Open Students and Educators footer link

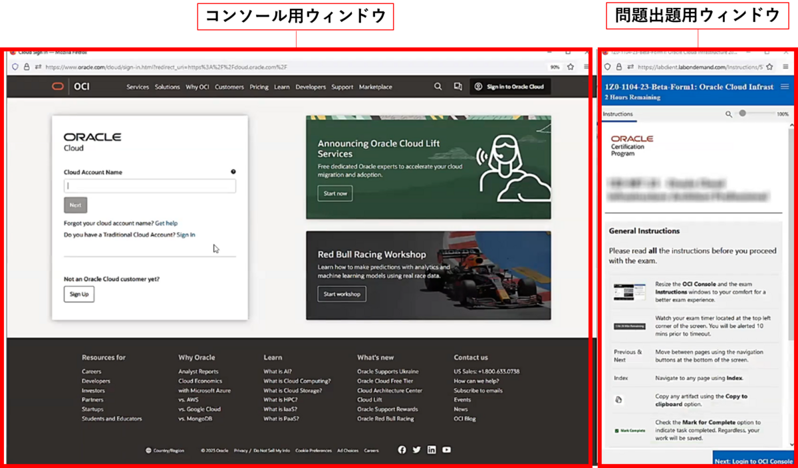112,419
